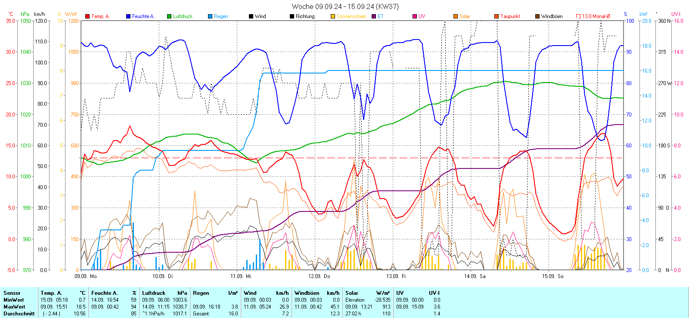Click the MaxWert row label
This screenshot has width=689, height=318.
coord(14,307)
